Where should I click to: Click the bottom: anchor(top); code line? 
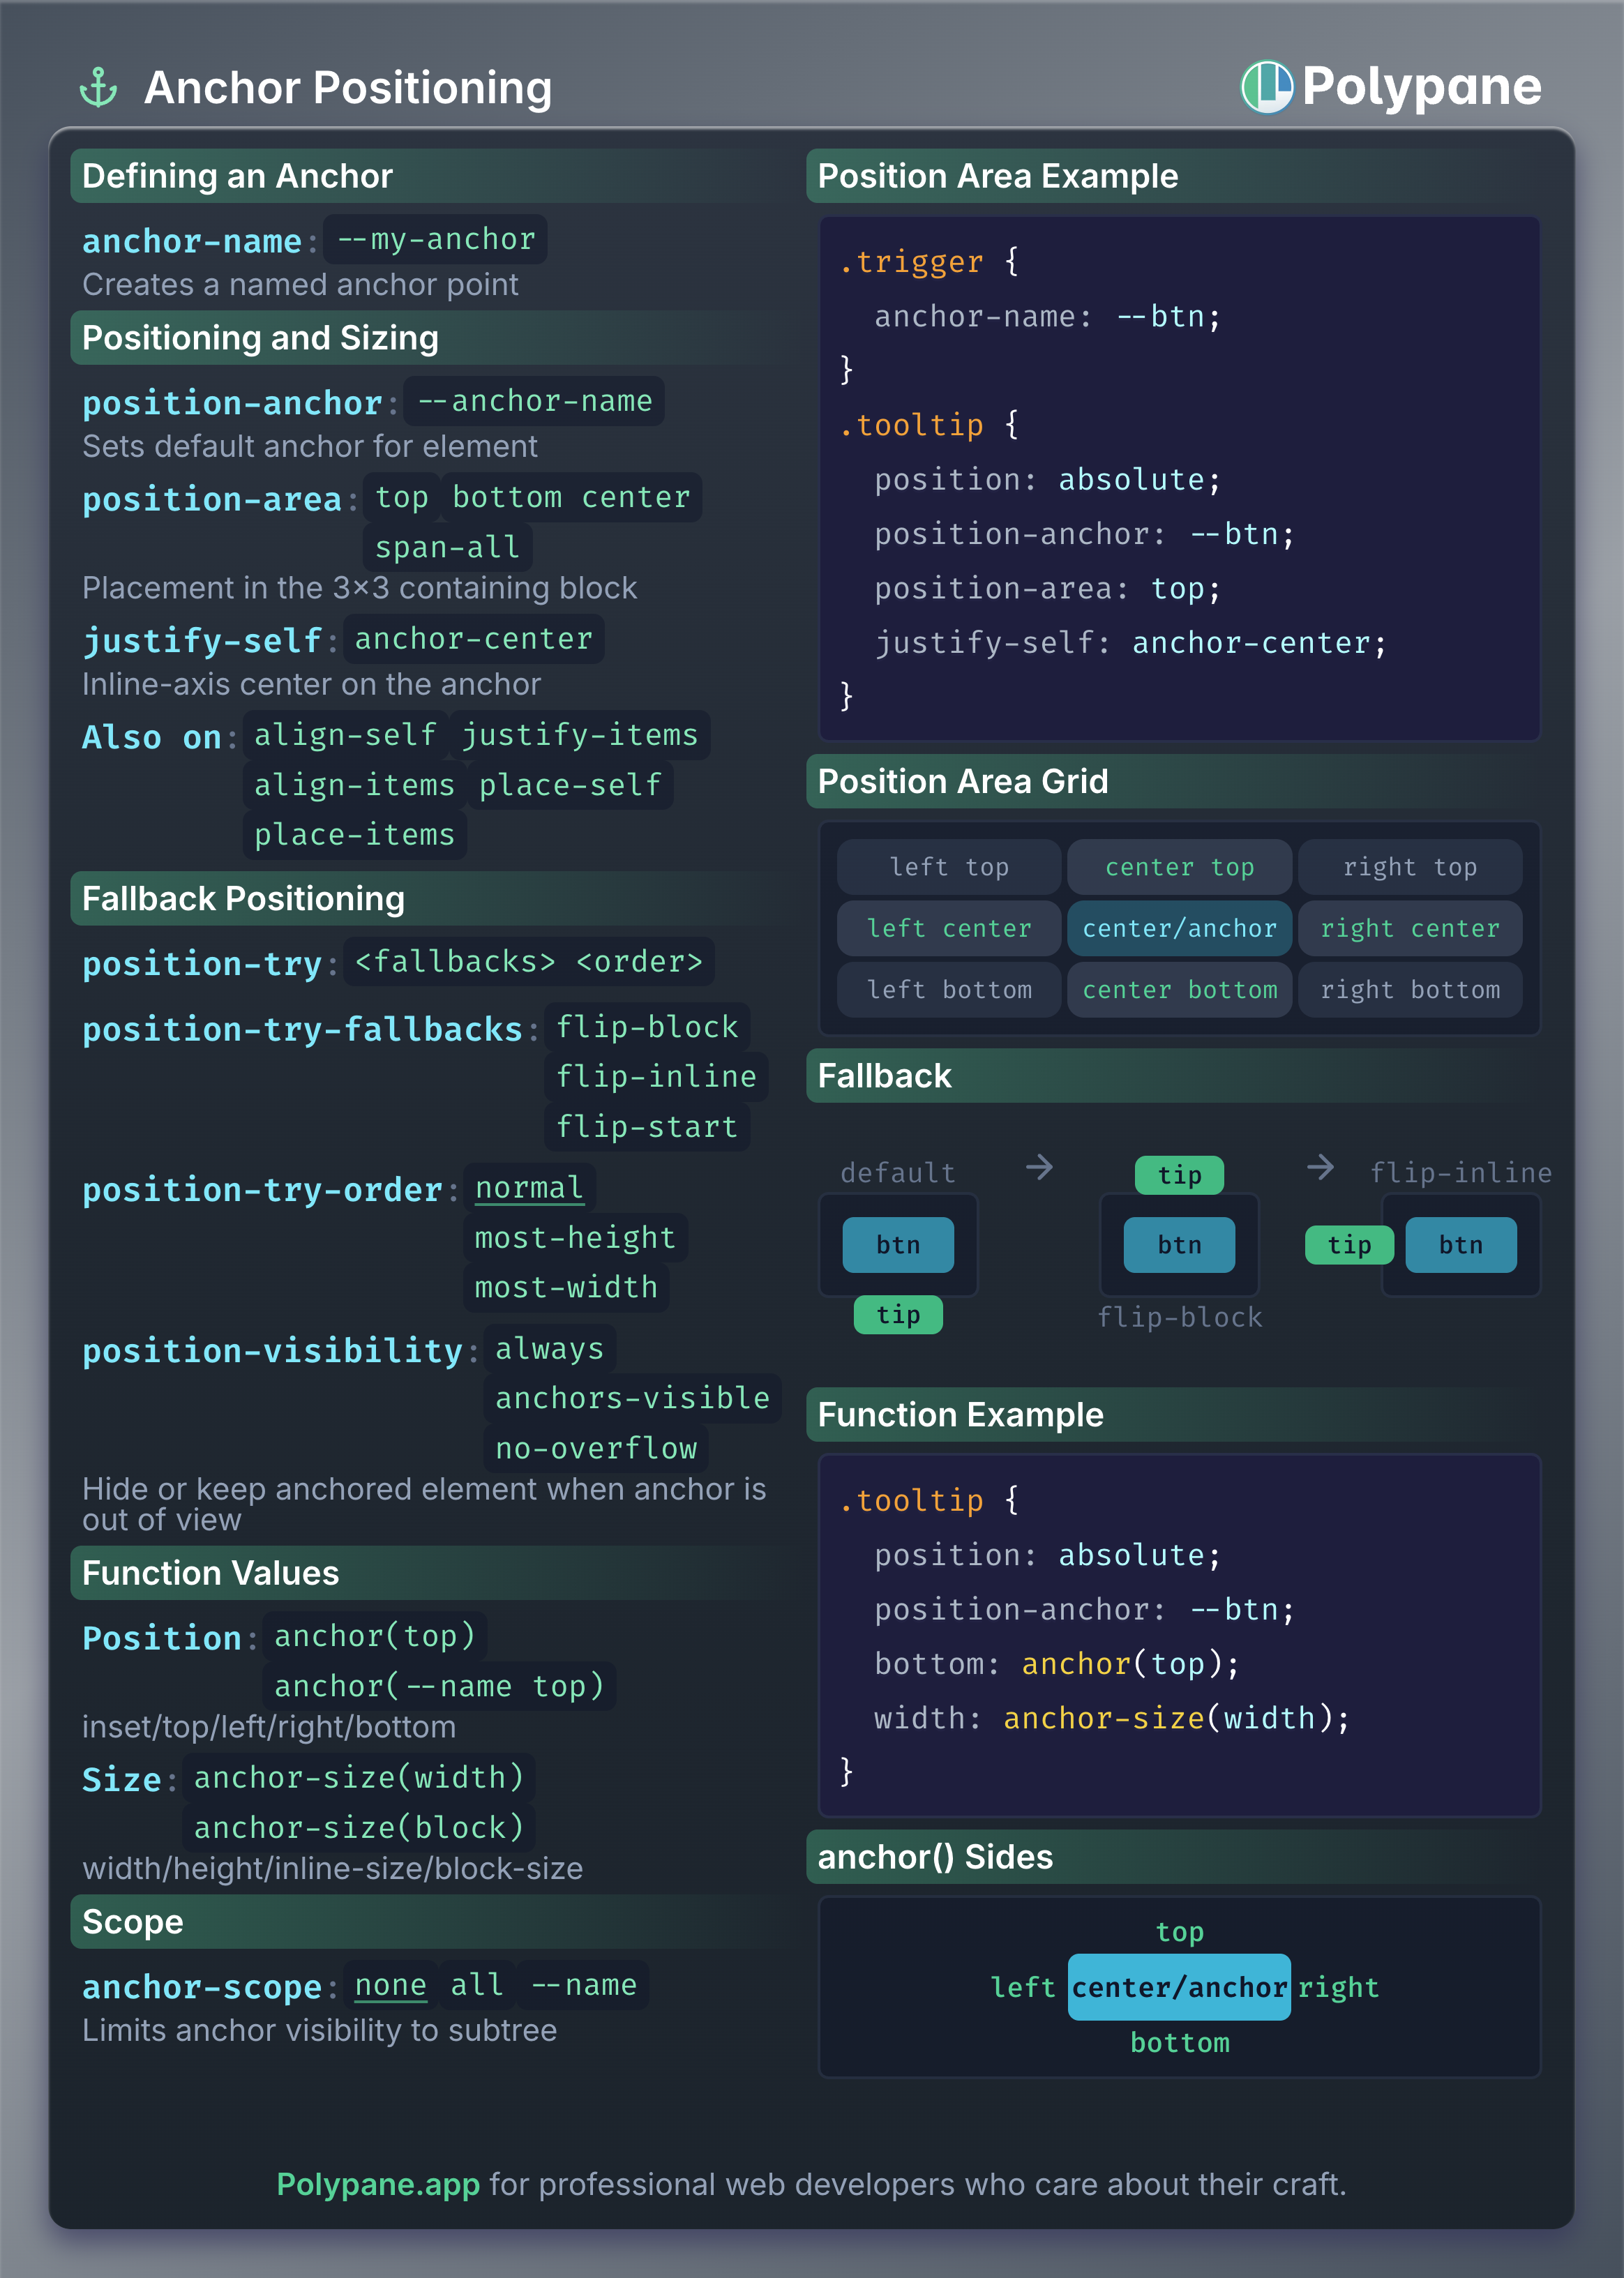coord(1057,1664)
